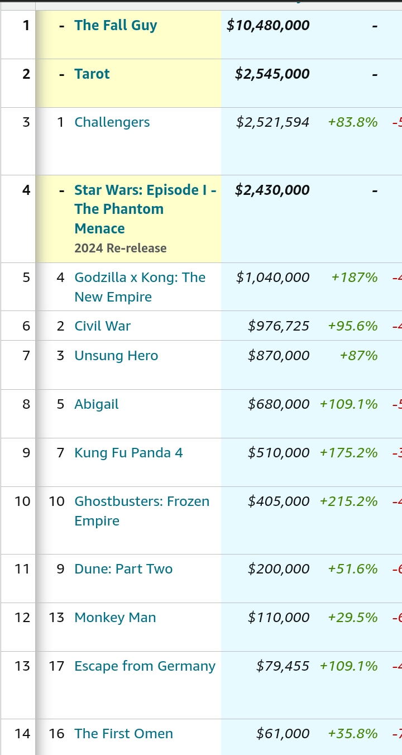Open The First Omen link

coord(123,734)
